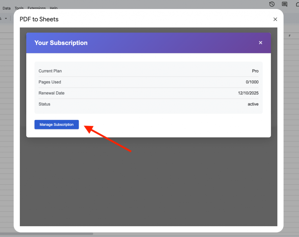299x237 pixels.
Task: Dismiss the Your Subscription panel with ×
Action: (x=260, y=43)
